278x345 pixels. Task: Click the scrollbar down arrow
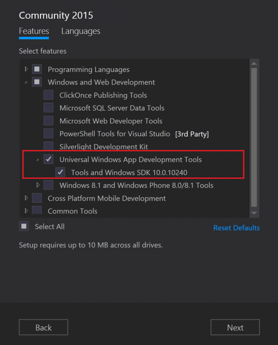[x=254, y=213]
